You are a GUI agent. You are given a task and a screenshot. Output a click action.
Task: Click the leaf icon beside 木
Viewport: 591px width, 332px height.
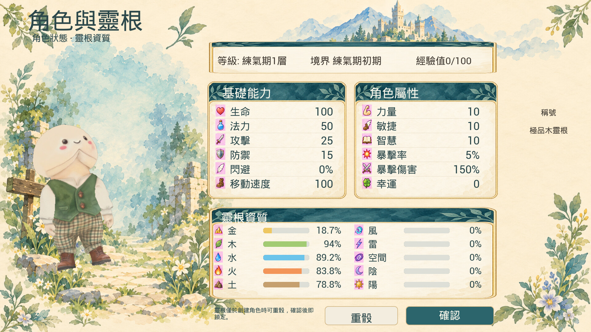[219, 244]
